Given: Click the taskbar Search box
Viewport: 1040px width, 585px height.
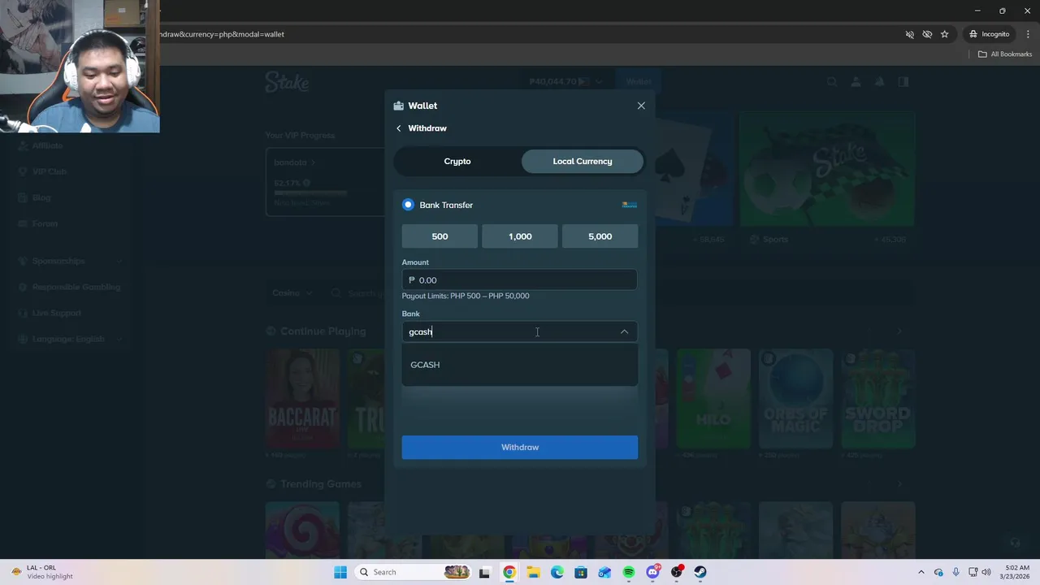Looking at the screenshot, I should pos(413,572).
